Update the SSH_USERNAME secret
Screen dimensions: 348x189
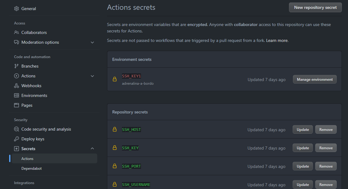click(x=303, y=184)
